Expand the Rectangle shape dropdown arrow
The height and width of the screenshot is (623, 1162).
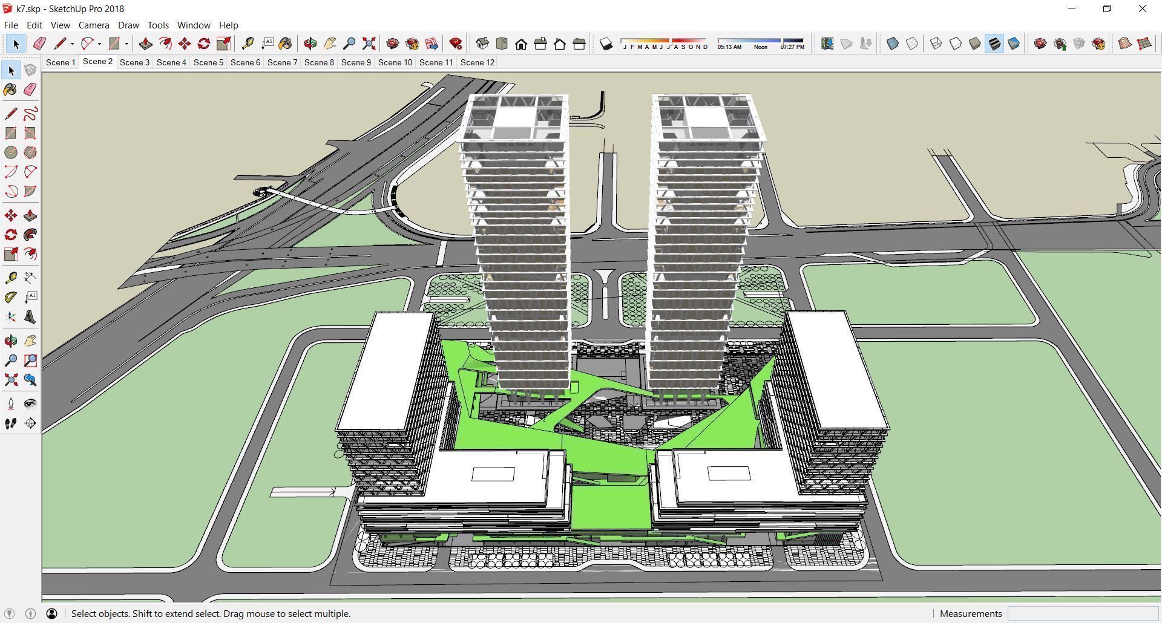(126, 44)
